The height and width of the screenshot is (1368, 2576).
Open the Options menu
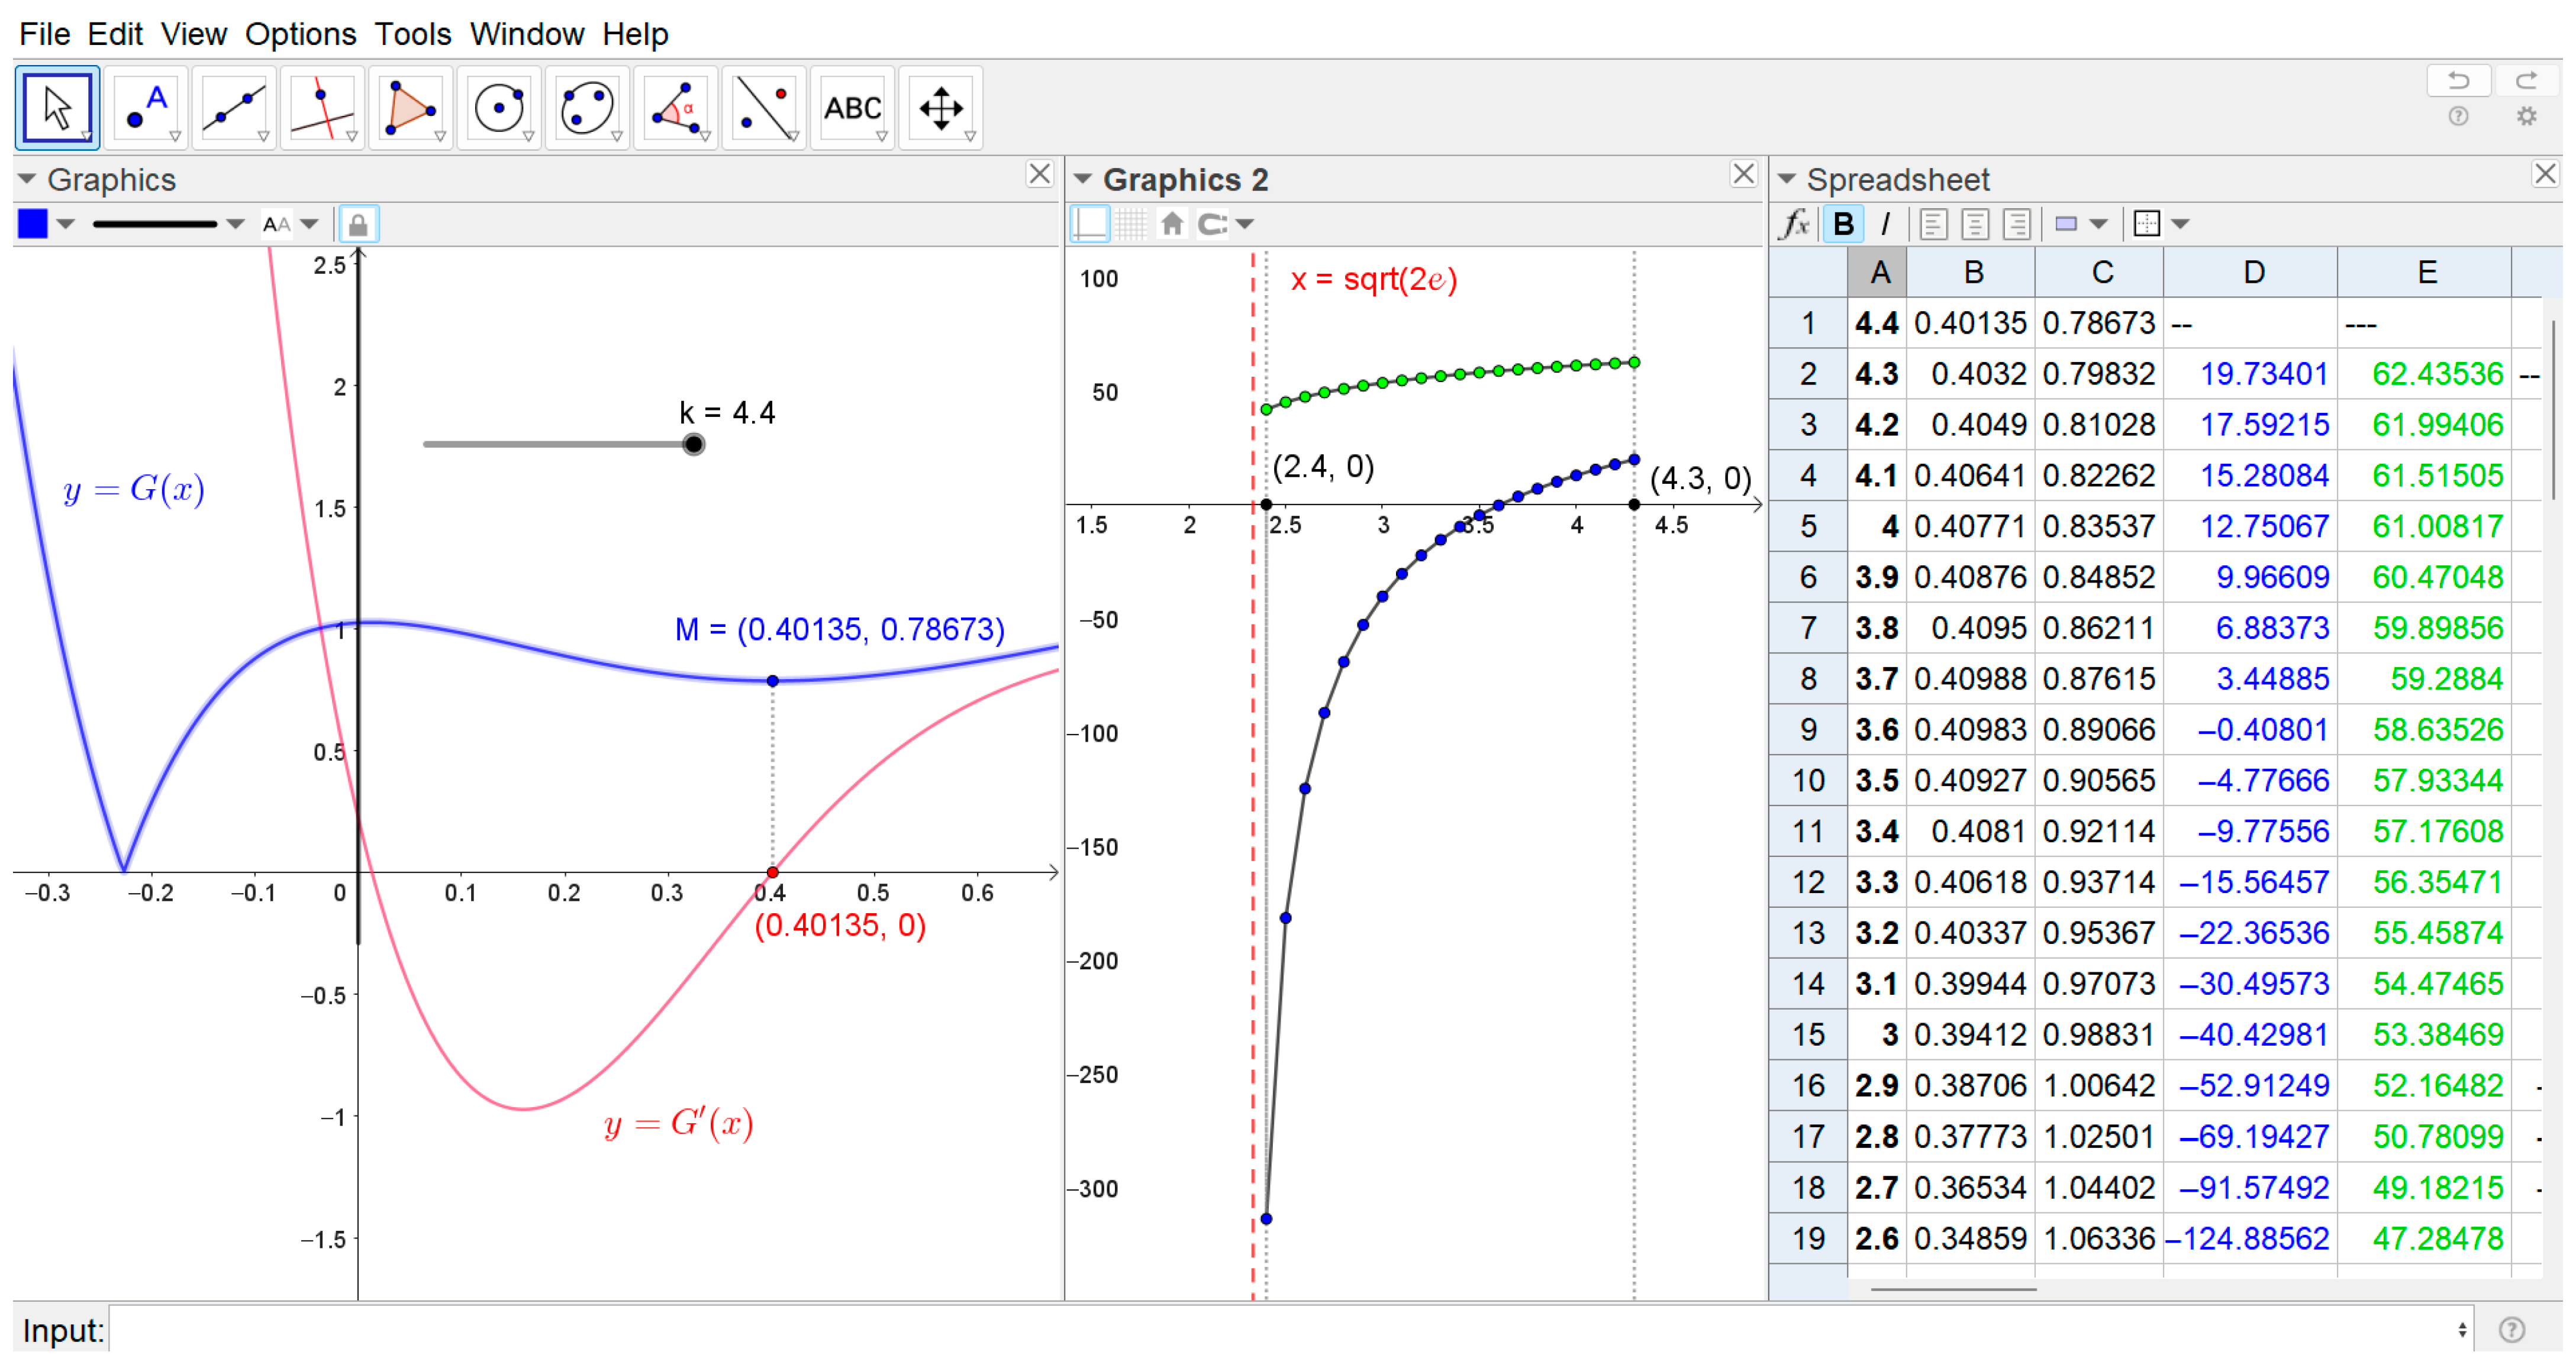point(300,34)
